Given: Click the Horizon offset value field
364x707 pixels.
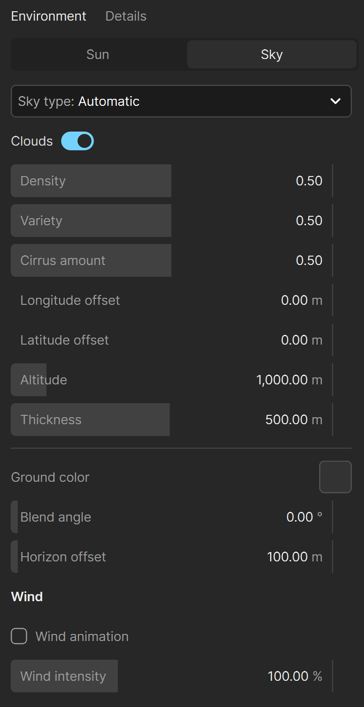Looking at the screenshot, I should pyautogui.click(x=171, y=557).
